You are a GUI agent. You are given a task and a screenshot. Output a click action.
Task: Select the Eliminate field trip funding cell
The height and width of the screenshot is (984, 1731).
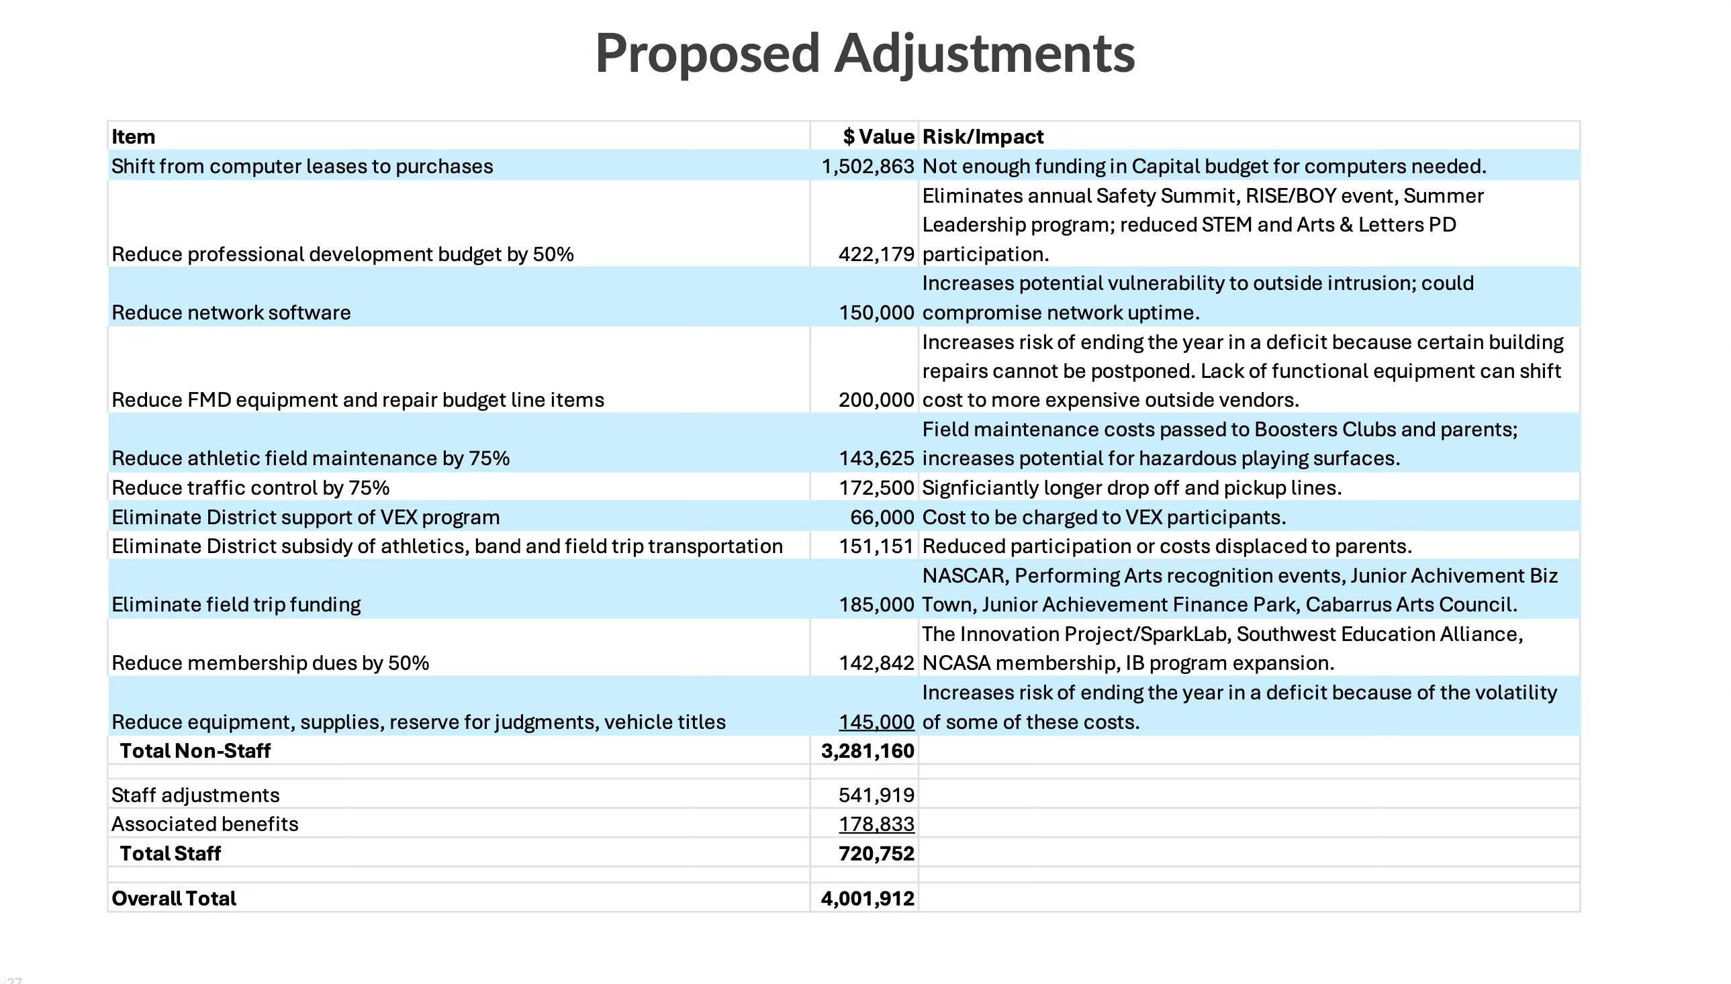[x=236, y=604]
